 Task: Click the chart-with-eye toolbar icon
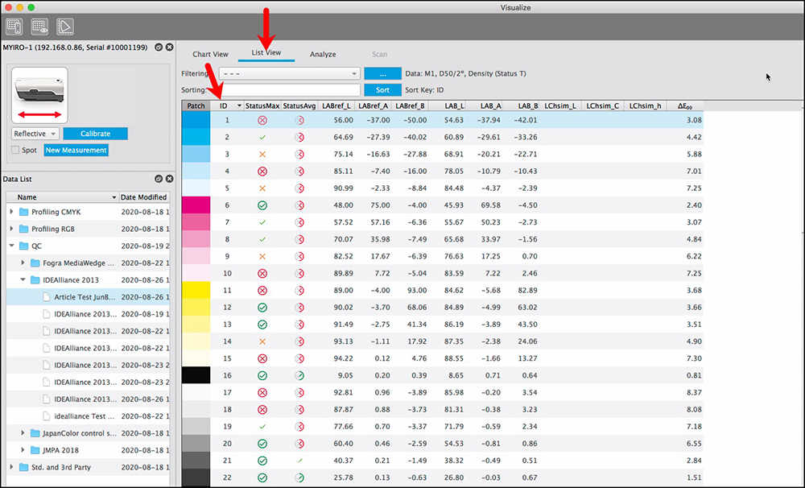(39, 26)
